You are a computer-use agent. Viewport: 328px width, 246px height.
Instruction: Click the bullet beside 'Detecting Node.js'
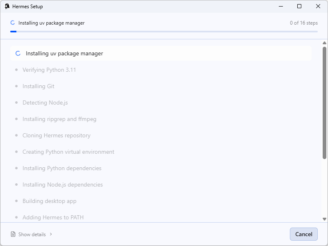(x=16, y=102)
